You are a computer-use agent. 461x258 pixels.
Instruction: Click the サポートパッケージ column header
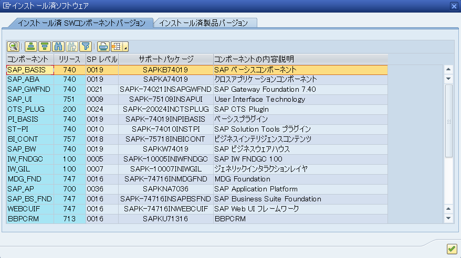pyautogui.click(x=166, y=59)
